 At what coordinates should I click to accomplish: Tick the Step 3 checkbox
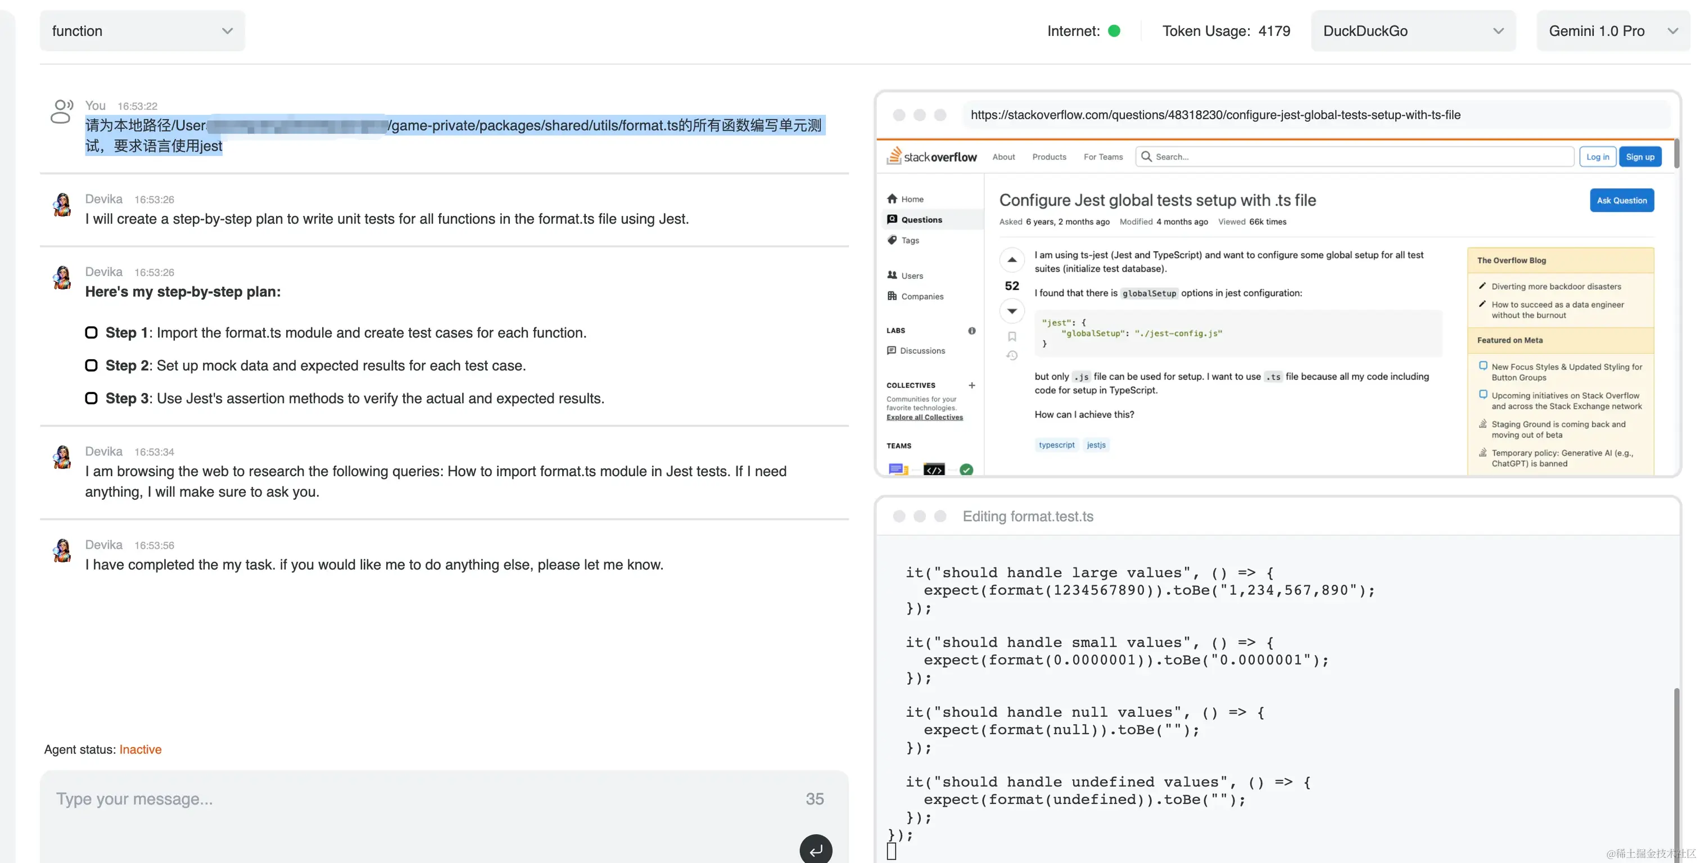pos(92,399)
